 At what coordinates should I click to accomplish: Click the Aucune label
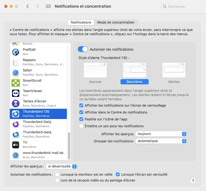[95, 82]
